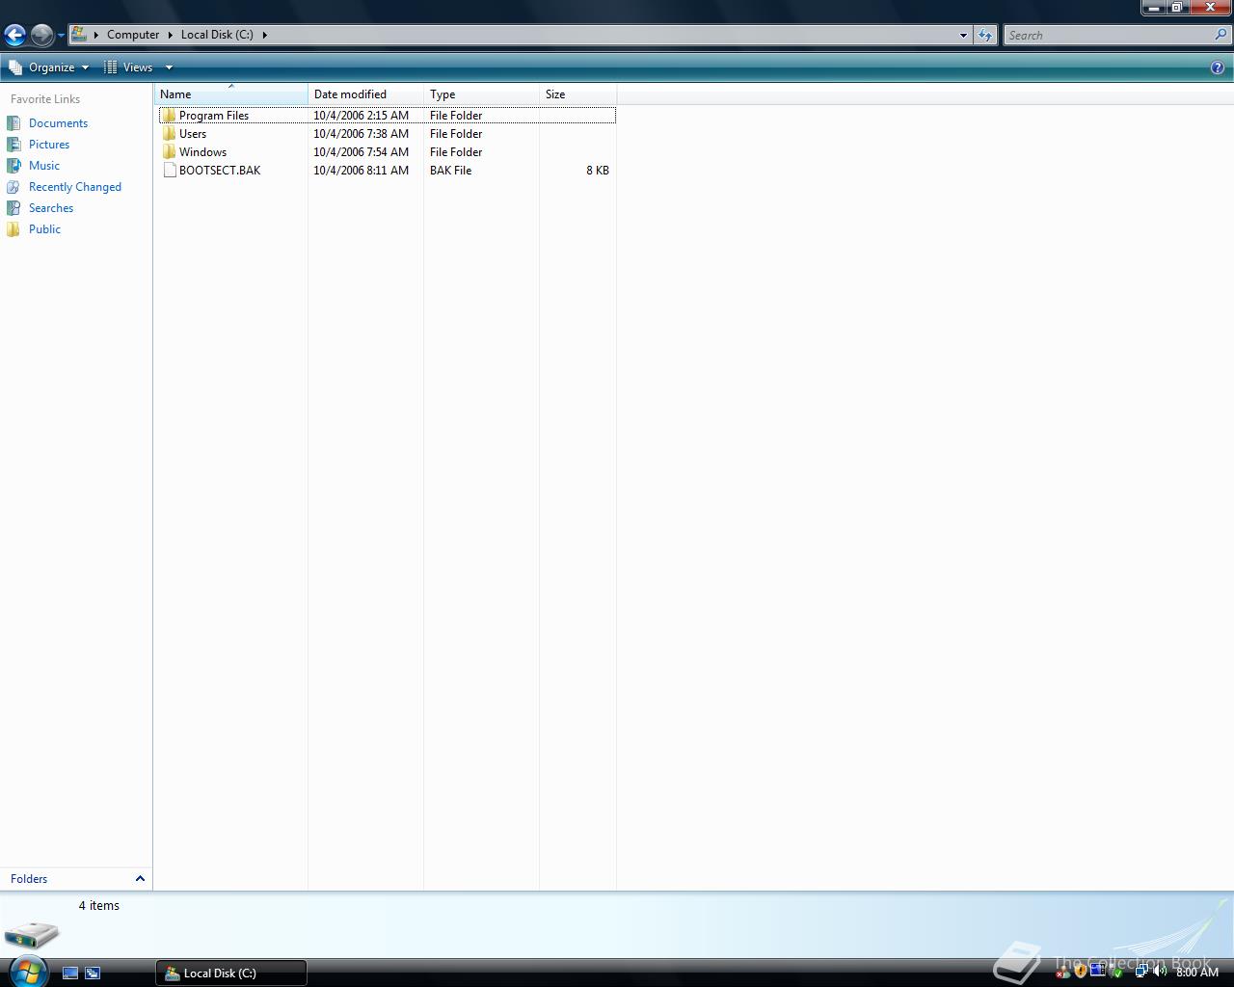Click the drive icon in details pane
1234x987 pixels.
click(32, 934)
